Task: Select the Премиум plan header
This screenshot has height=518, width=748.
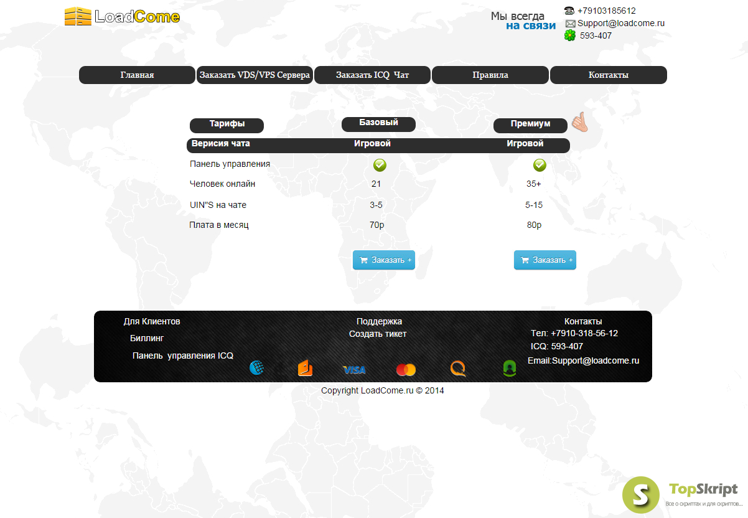Action: 530,125
